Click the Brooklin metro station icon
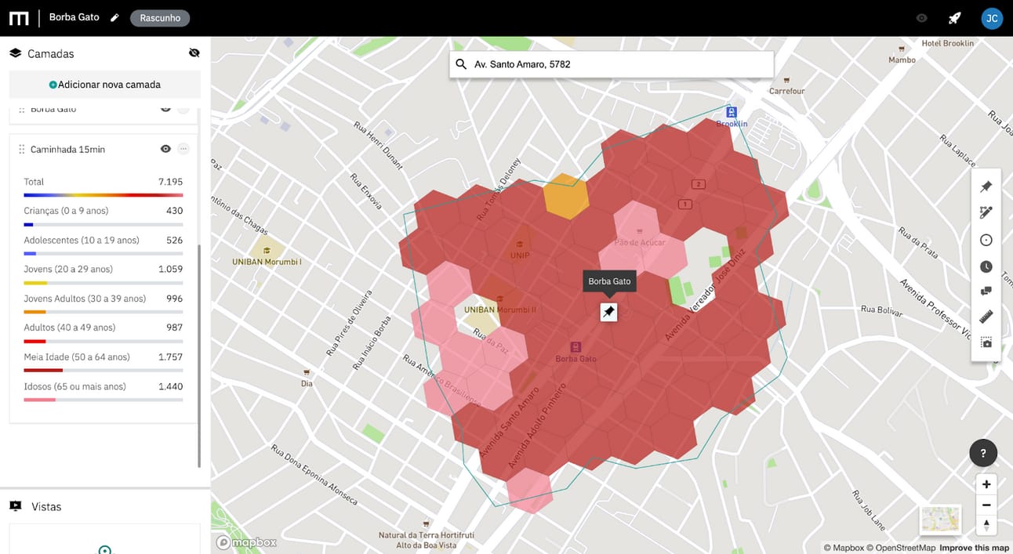 [732, 112]
